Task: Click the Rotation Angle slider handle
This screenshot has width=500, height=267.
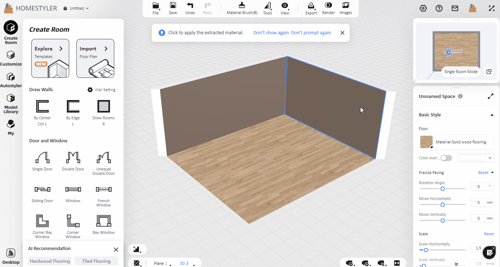Action: tap(443, 189)
